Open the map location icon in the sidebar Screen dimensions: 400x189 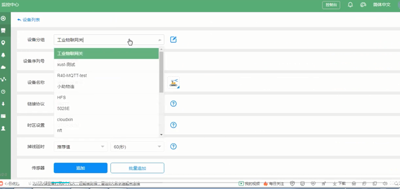point(3,42)
